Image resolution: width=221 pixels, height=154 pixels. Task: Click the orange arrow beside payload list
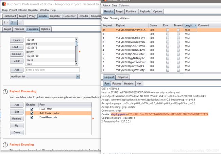pos(80,52)
